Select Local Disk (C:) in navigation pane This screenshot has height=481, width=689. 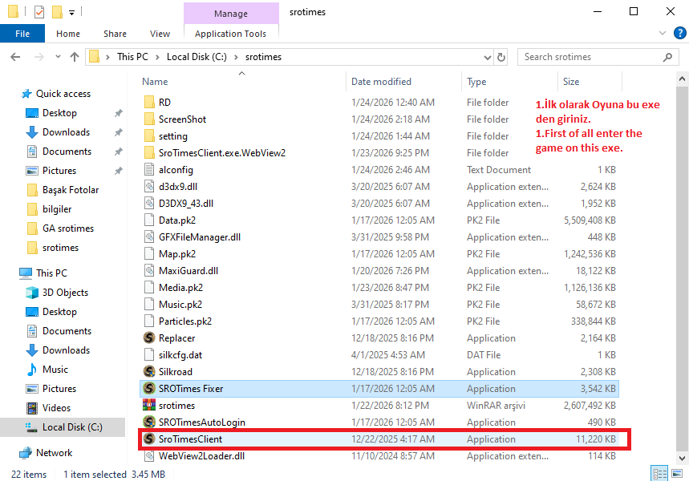[x=63, y=427]
